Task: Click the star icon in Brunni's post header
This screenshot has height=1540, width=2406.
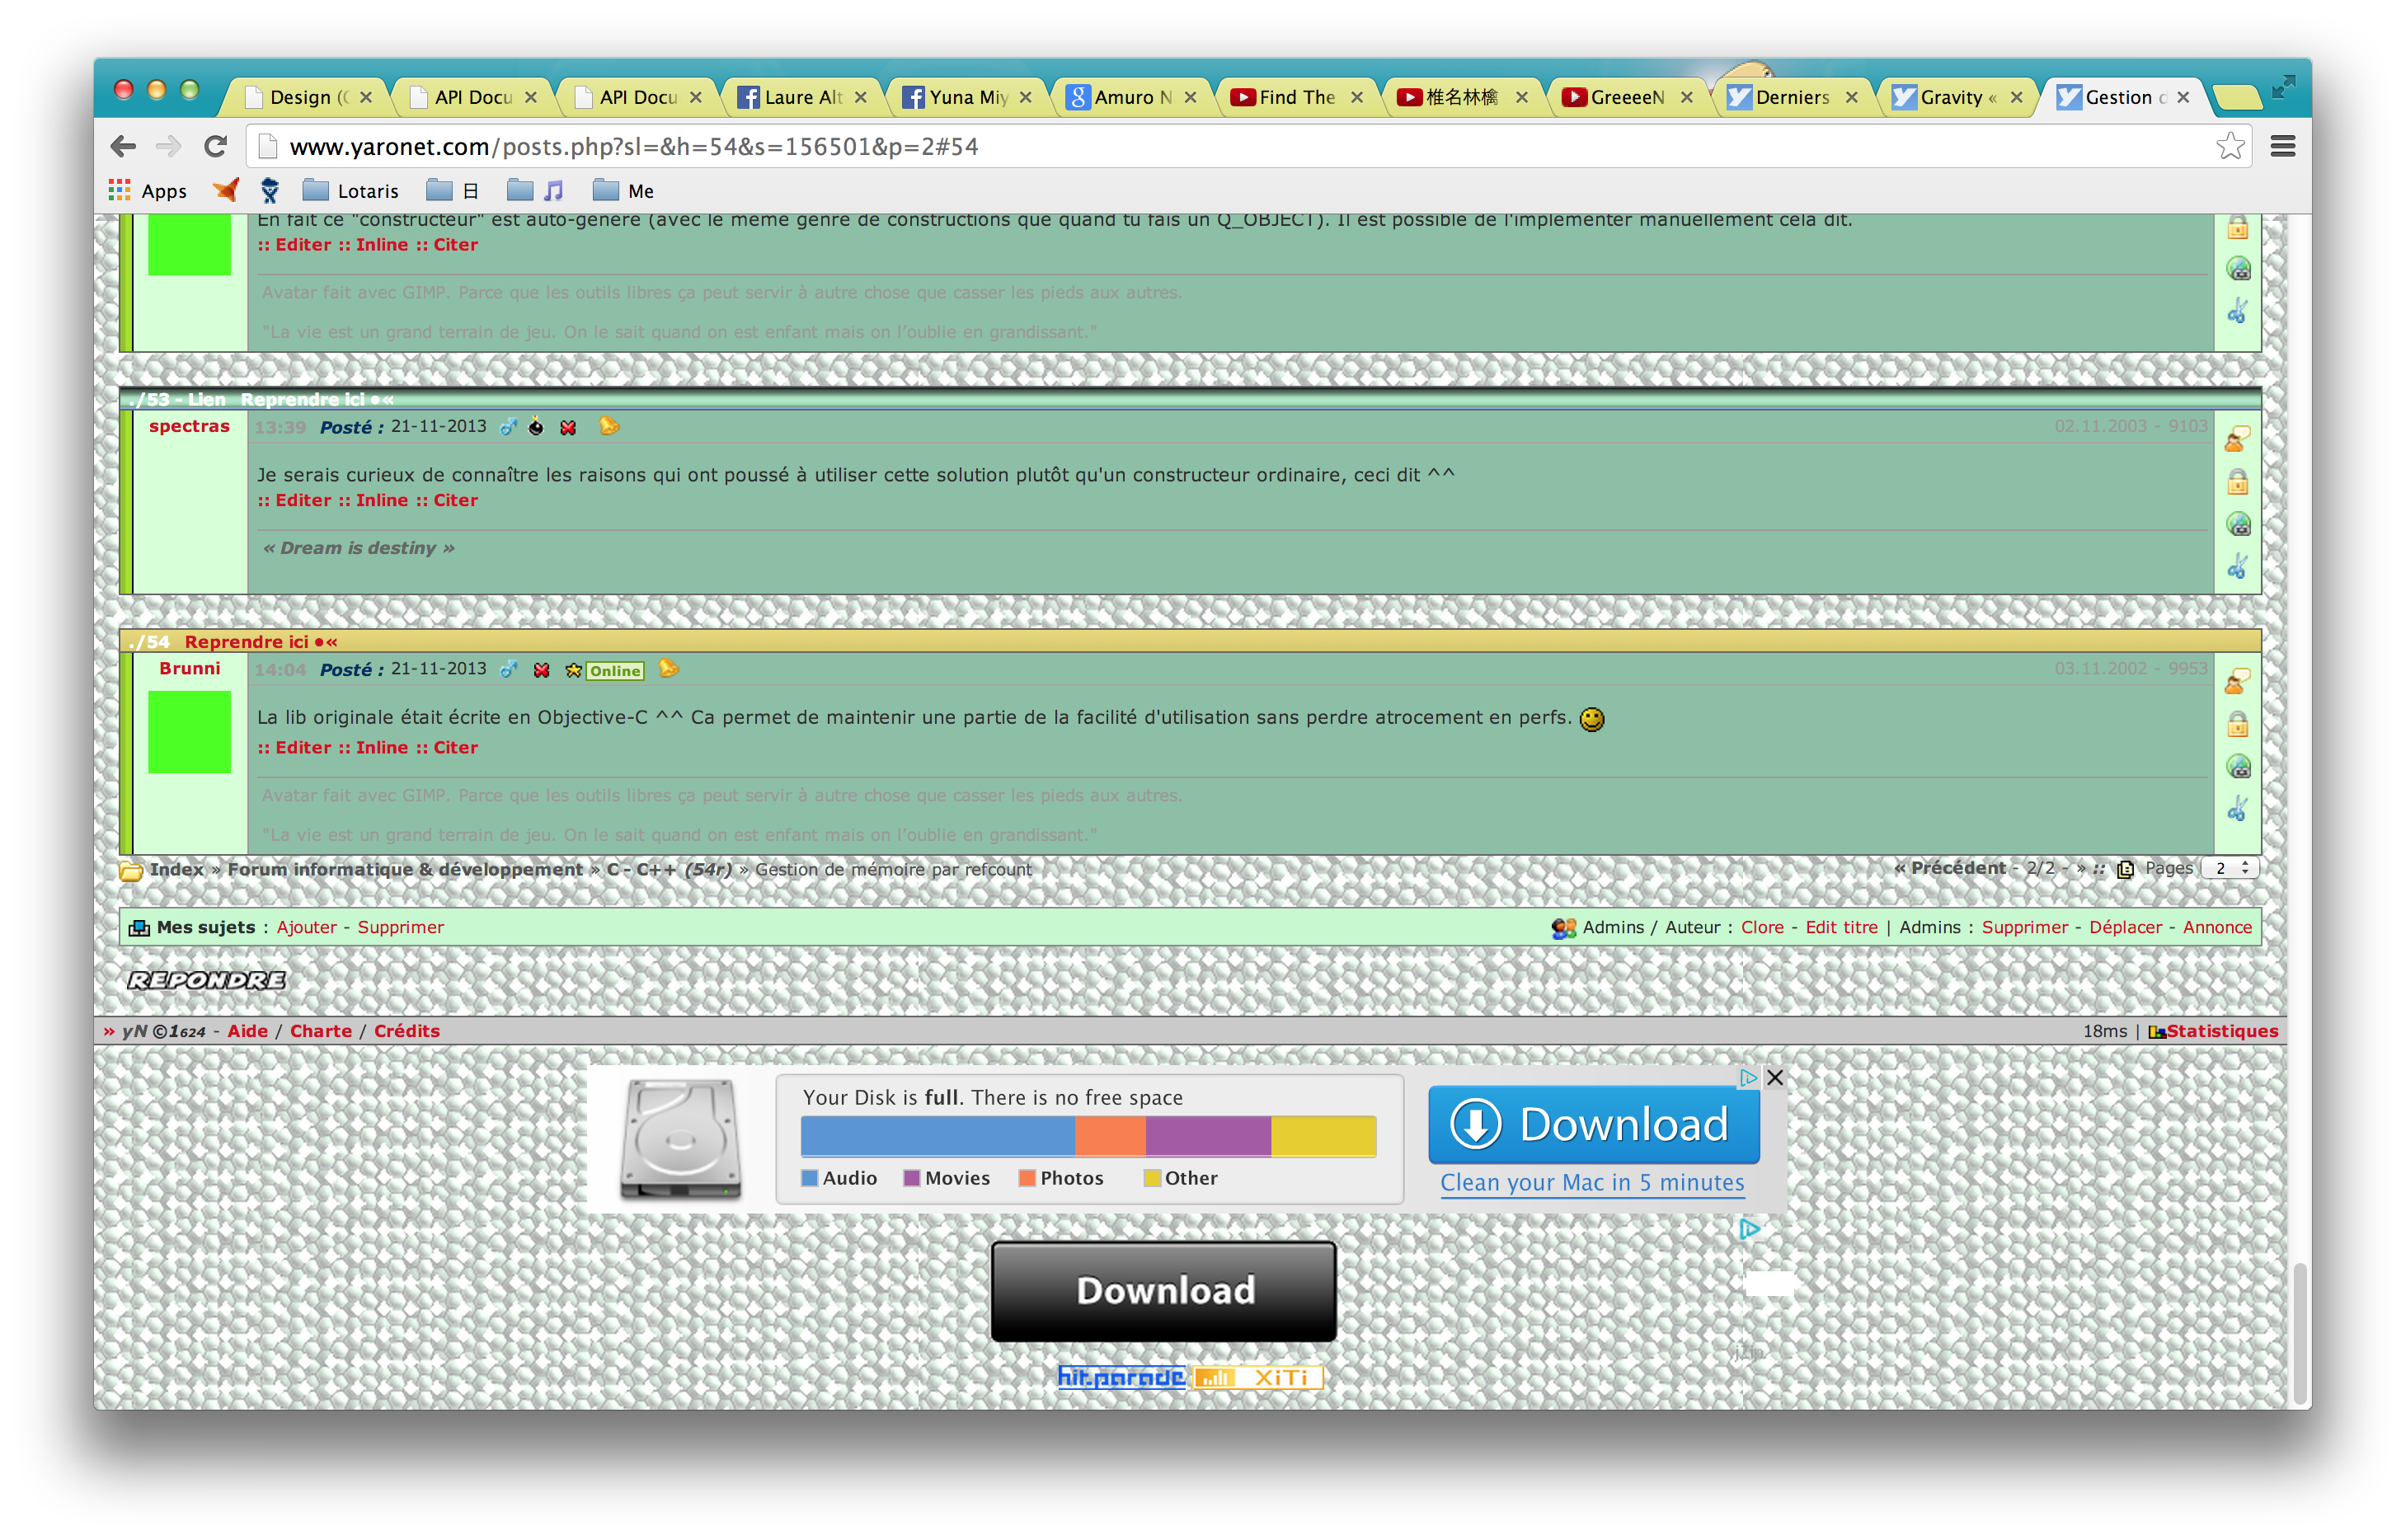Action: pos(573,671)
